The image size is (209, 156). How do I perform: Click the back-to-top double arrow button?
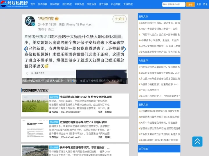click(197, 142)
